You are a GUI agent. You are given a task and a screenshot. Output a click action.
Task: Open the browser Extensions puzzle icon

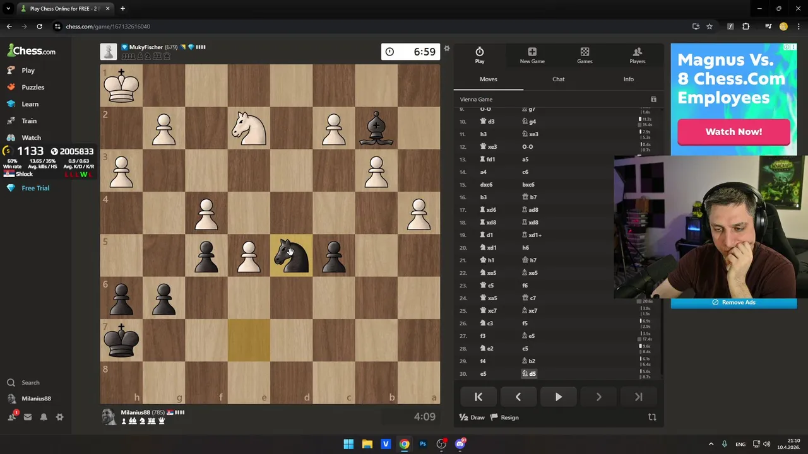click(x=746, y=26)
